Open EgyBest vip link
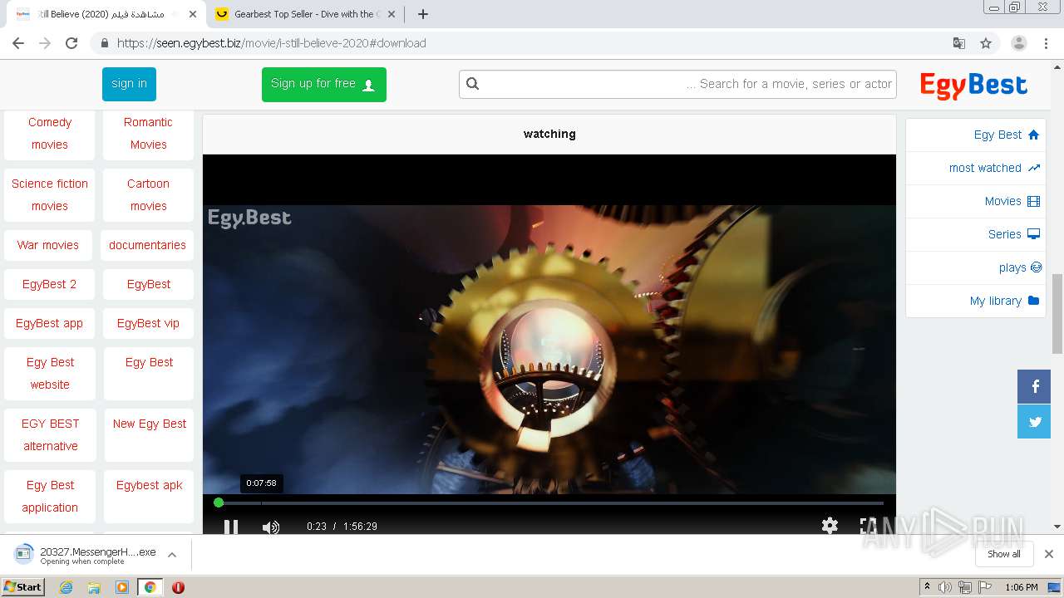The width and height of the screenshot is (1064, 598). click(148, 323)
